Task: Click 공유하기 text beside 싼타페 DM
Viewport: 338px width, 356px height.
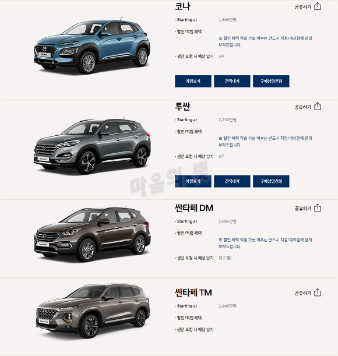Action: point(303,208)
